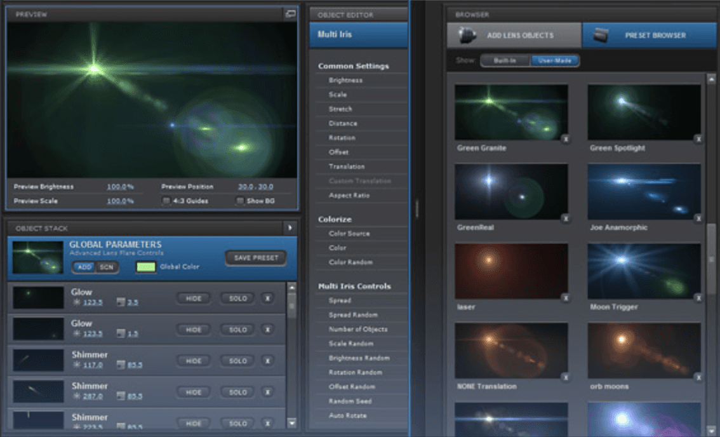The image size is (720, 437).
Task: Click the preview panel pop-out icon
Action: coord(290,14)
